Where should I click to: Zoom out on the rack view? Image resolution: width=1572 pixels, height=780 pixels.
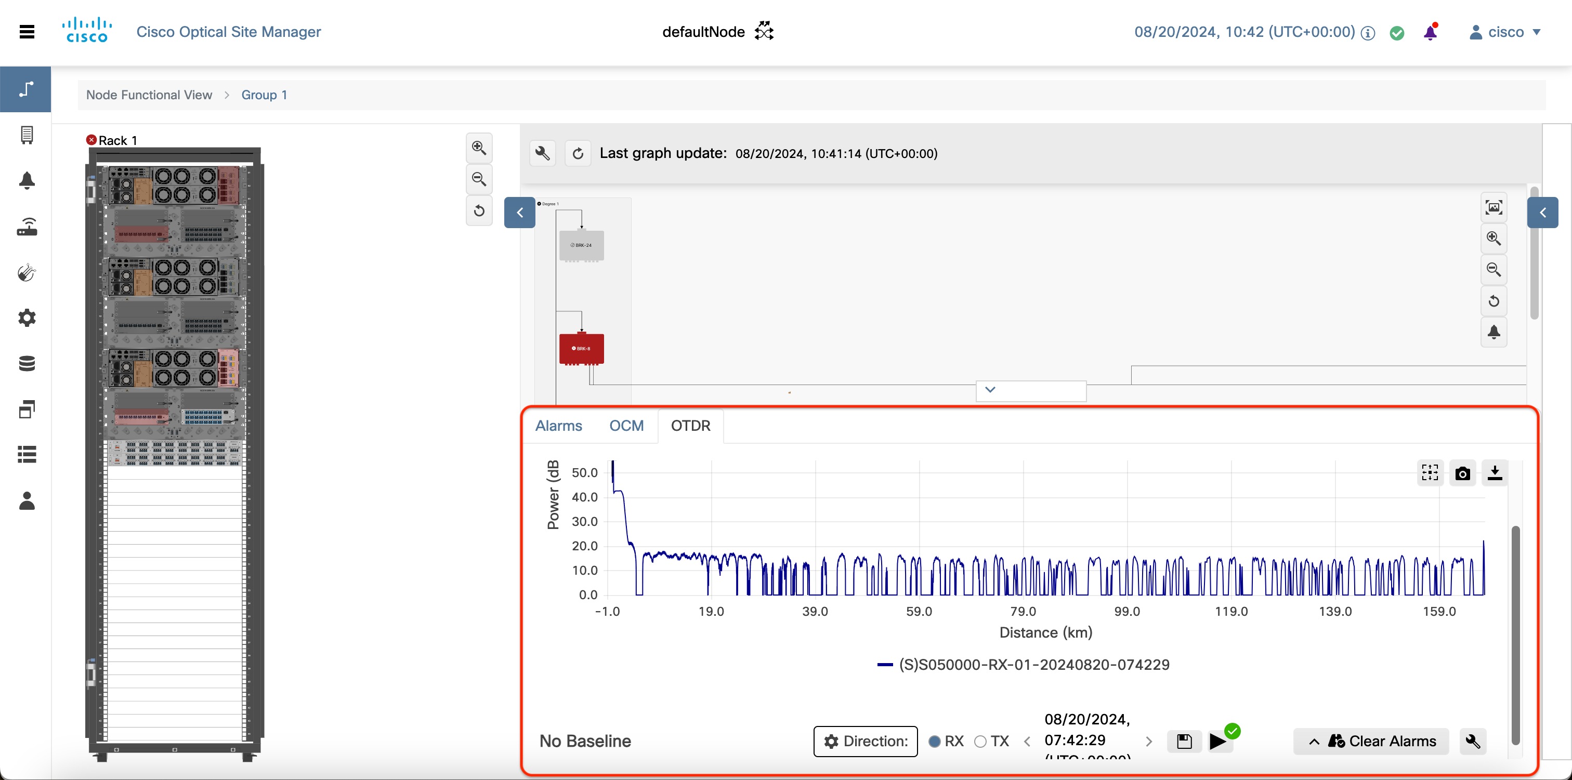coord(479,179)
